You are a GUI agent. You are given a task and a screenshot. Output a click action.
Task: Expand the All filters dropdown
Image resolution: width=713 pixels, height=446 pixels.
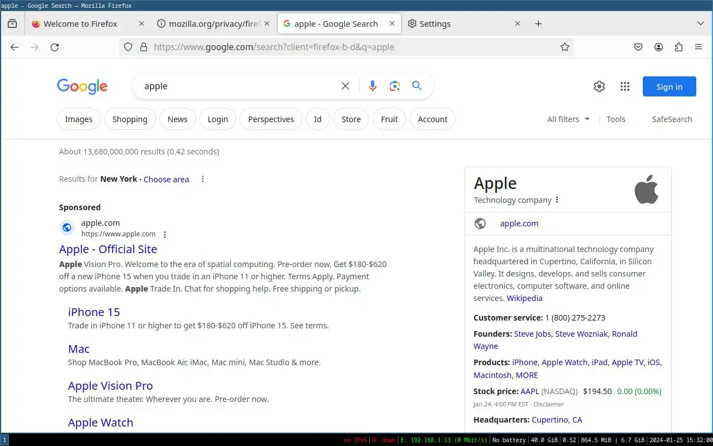click(x=568, y=119)
